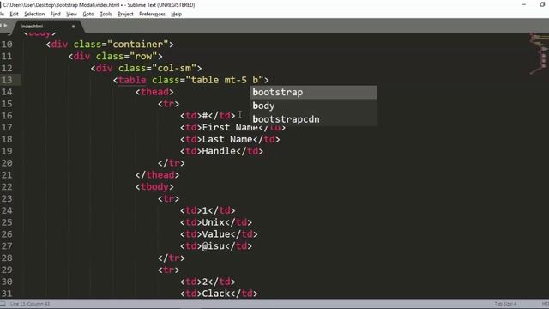
Task: Click line number 10 in gutter
Action: click(x=7, y=45)
